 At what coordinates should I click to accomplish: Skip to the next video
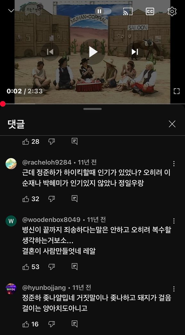(135, 52)
